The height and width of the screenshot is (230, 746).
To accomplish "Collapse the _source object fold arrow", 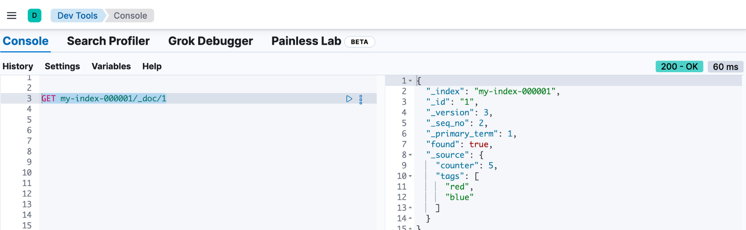I will coord(410,155).
